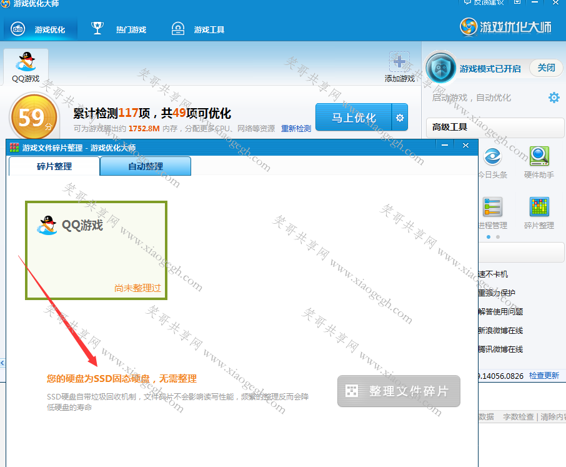The height and width of the screenshot is (467, 566).
Task: Switch to the 热门游戏 tab
Action: [119, 29]
